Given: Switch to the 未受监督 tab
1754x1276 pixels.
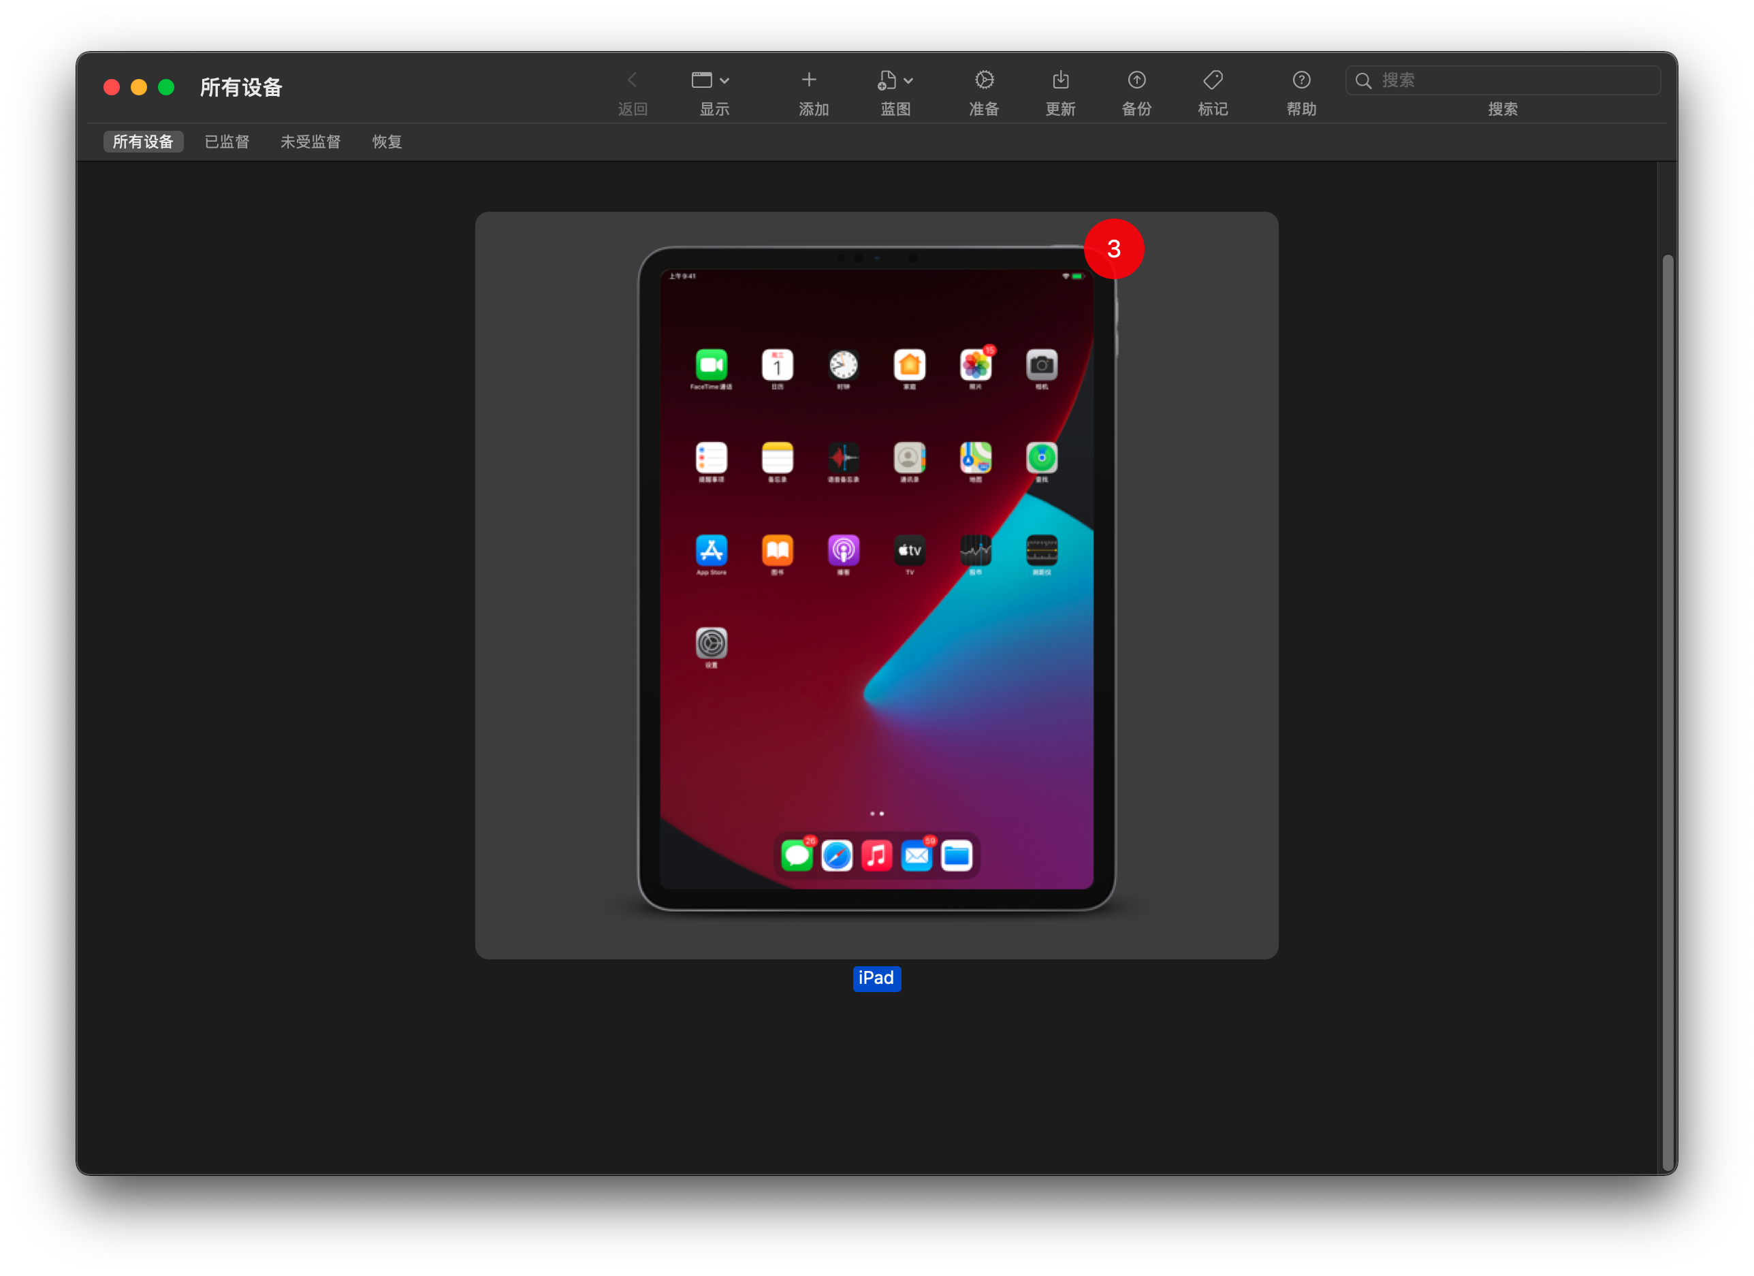Looking at the screenshot, I should (310, 142).
